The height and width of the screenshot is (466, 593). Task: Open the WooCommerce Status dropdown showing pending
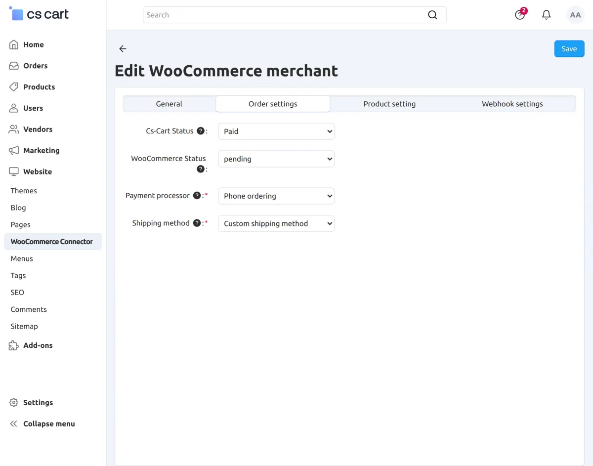[x=276, y=159]
